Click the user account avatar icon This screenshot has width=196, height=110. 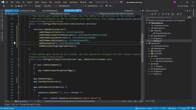175,2
